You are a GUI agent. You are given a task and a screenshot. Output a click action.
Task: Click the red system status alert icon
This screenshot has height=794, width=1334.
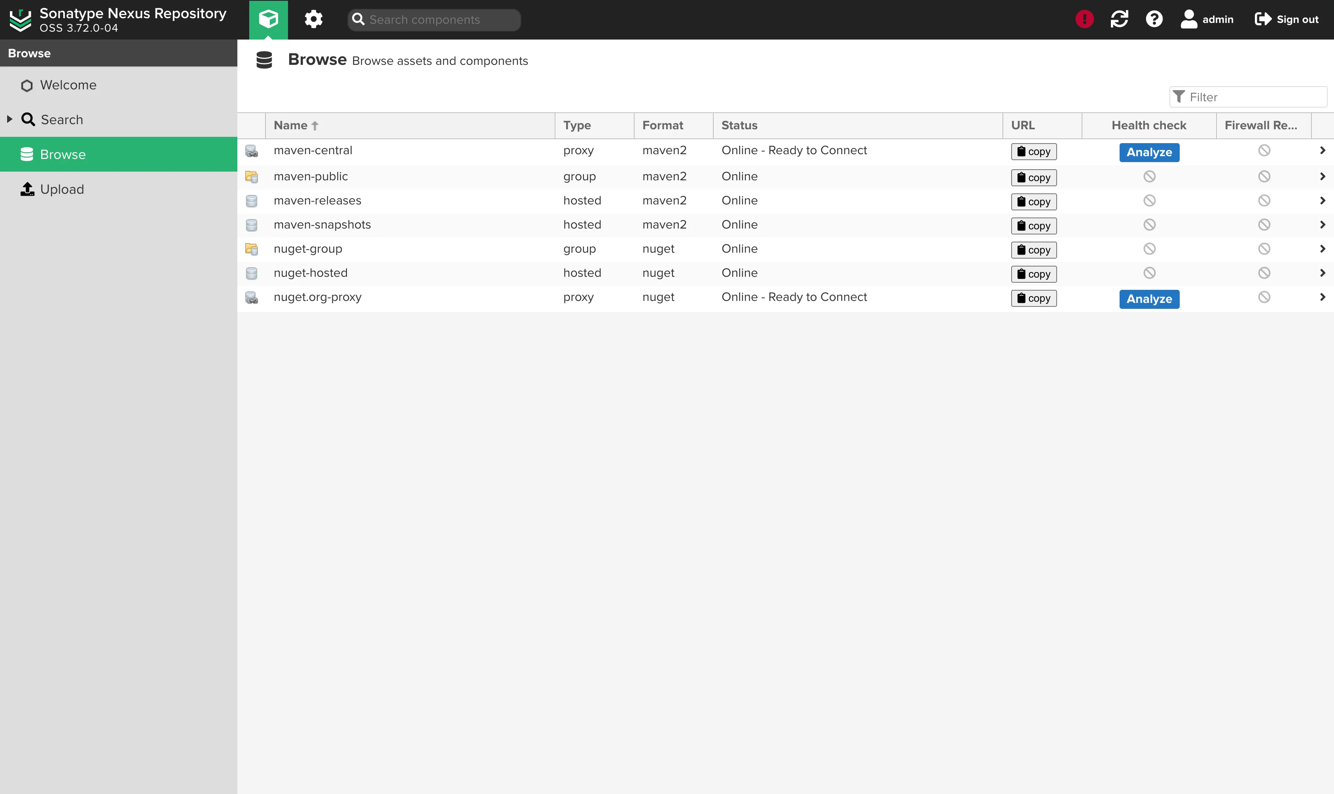click(1084, 19)
